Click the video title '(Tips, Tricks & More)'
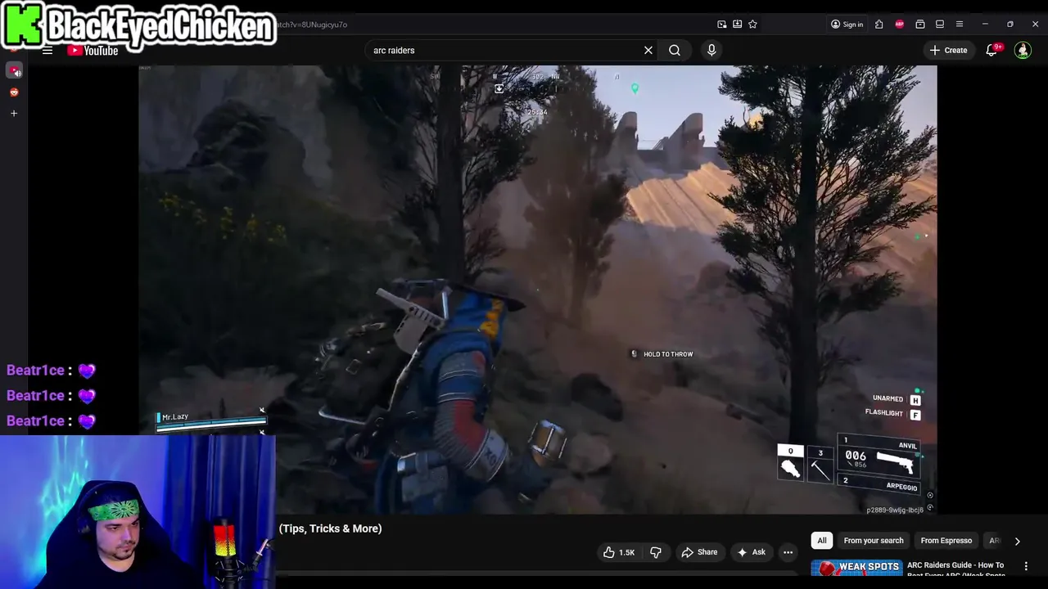 click(330, 528)
